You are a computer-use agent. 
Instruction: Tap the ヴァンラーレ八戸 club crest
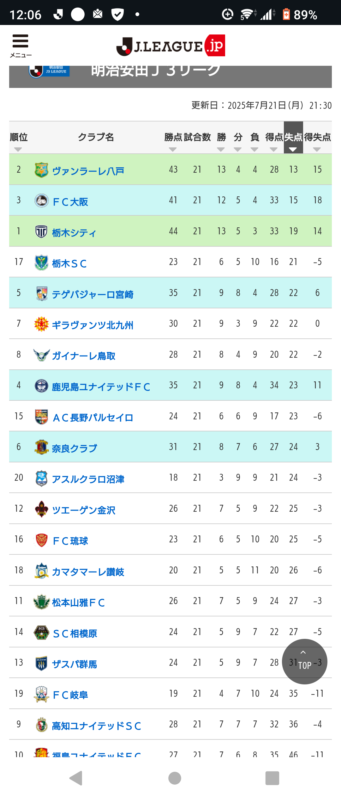[41, 170]
